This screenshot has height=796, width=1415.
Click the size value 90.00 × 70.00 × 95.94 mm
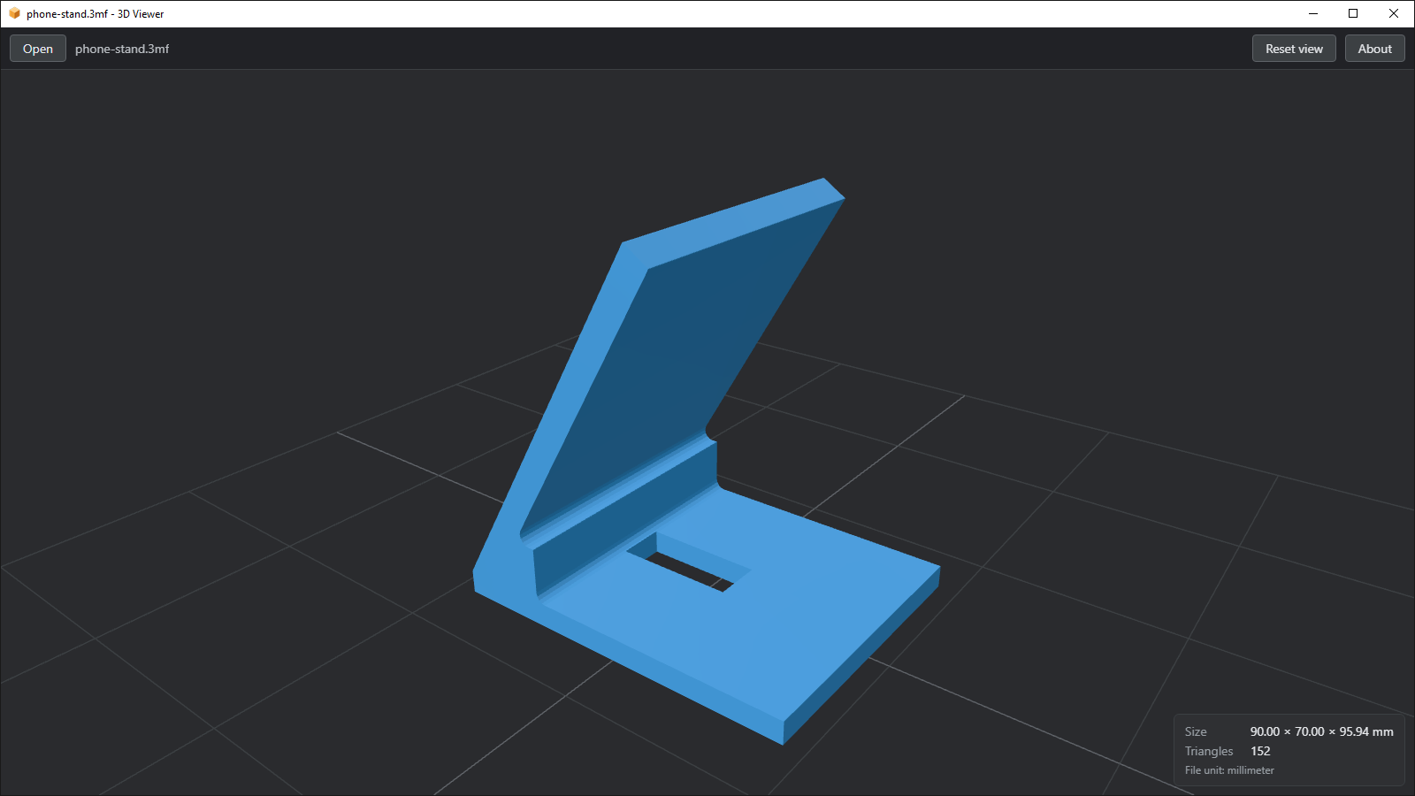pyautogui.click(x=1321, y=731)
